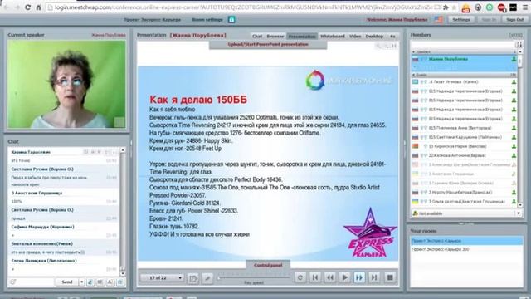The height and width of the screenshot is (299, 531).
Task: Bookmark page with the star icon
Action: point(454,7)
